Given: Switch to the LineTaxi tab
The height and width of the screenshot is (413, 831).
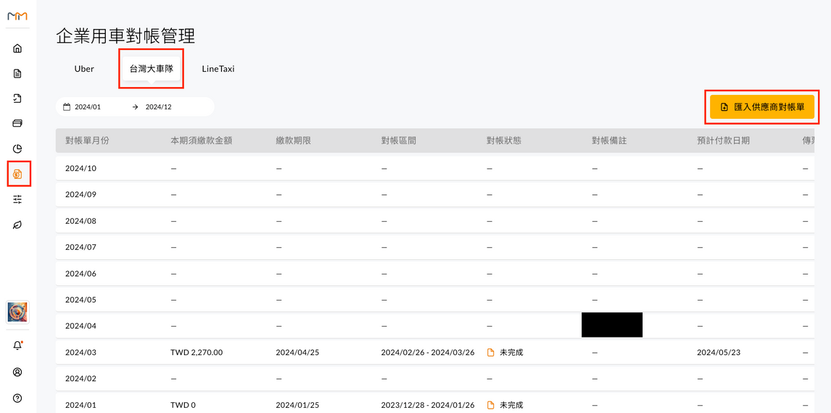Looking at the screenshot, I should click(218, 69).
